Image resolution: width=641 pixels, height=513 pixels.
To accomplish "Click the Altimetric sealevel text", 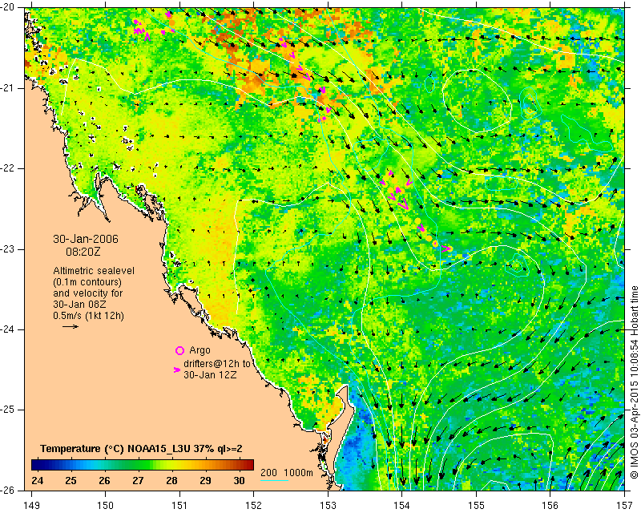I will [94, 271].
